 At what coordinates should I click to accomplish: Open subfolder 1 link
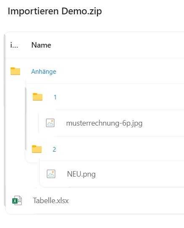[55, 97]
